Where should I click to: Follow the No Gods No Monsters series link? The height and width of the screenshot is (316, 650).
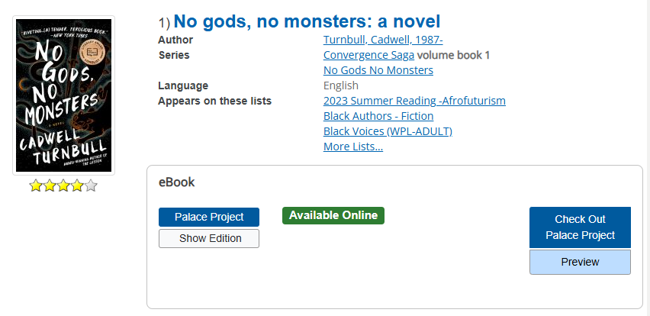point(378,70)
